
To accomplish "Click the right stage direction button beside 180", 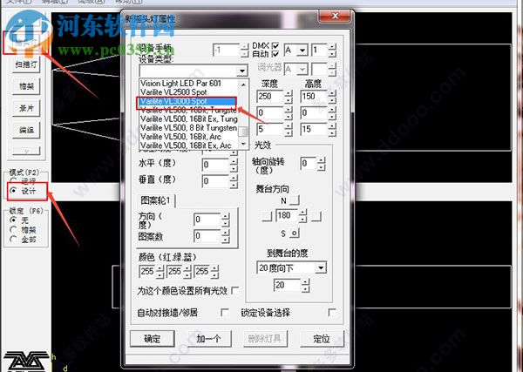I will 316,216.
